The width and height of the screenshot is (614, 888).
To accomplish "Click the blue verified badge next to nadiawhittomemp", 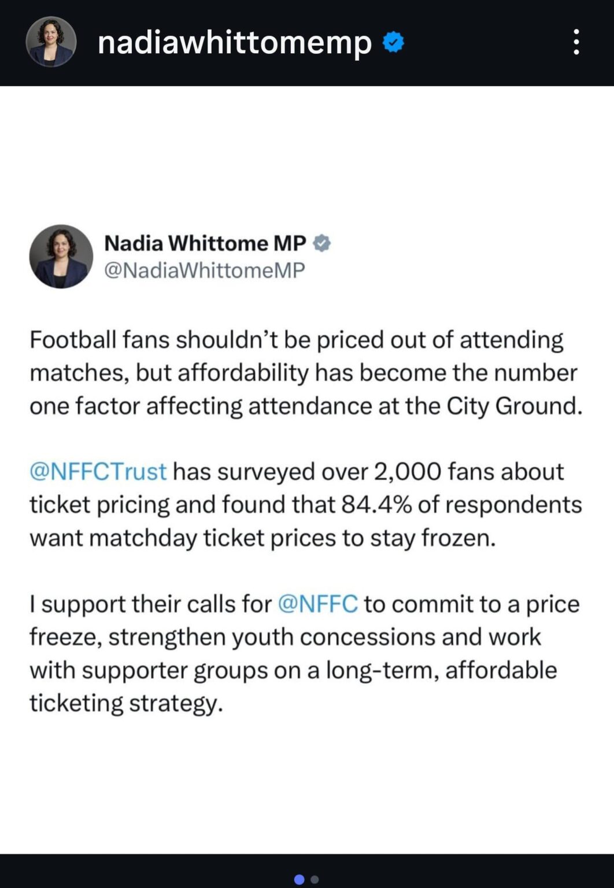I will tap(393, 42).
